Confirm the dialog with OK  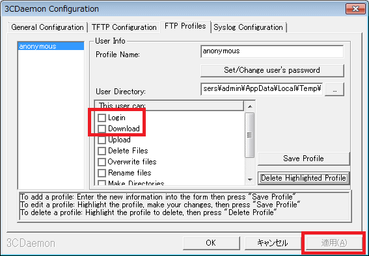(211, 243)
